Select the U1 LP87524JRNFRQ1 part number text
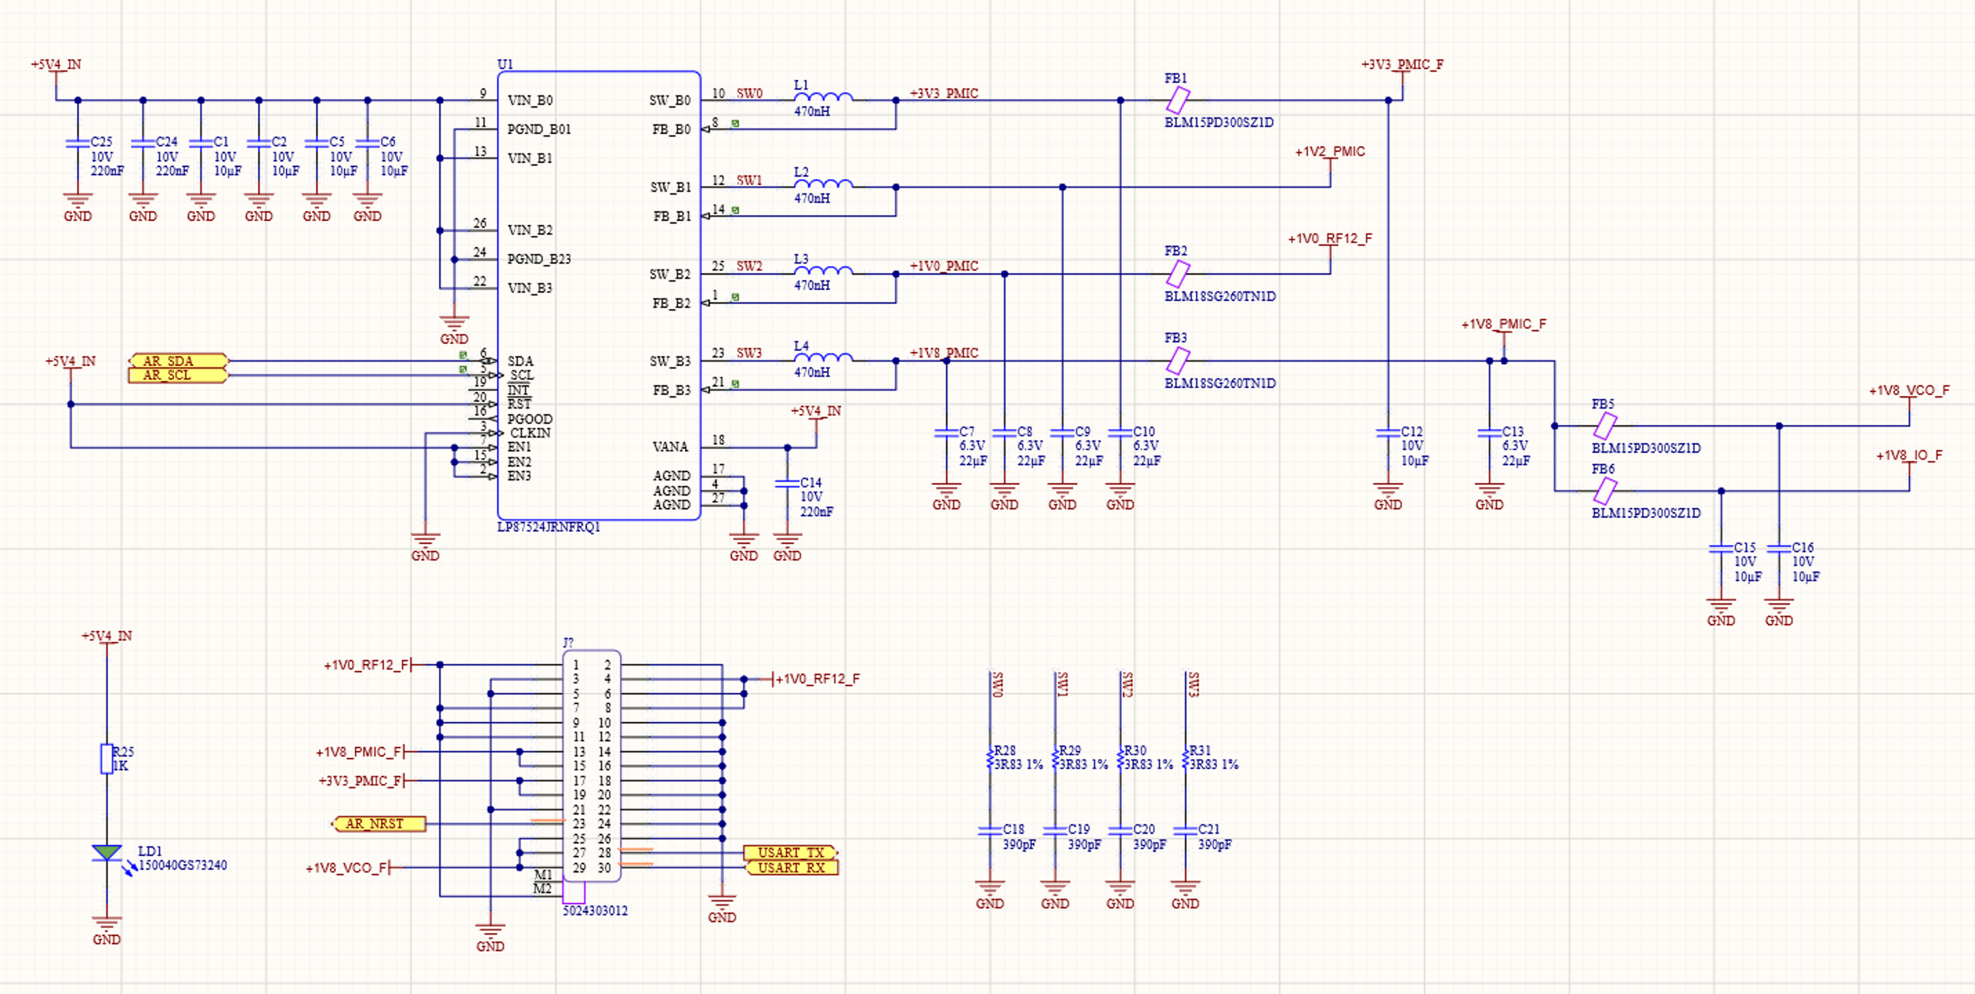This screenshot has height=994, width=1975. [x=548, y=527]
